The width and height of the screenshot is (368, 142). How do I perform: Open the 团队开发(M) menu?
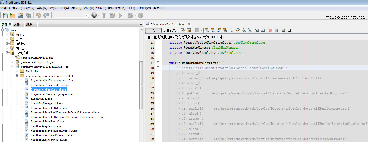coord(117,8)
